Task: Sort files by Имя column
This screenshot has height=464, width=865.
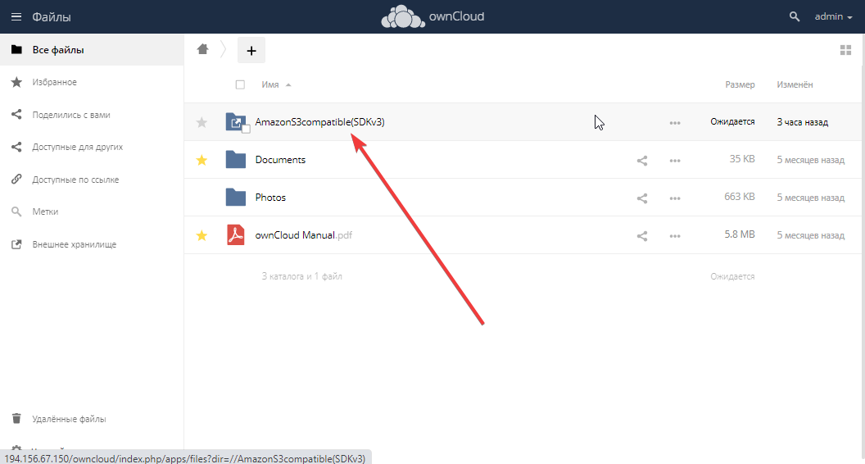Action: 270,84
